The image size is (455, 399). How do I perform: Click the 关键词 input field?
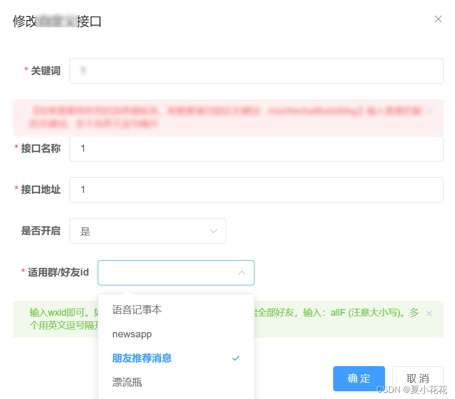(x=256, y=71)
